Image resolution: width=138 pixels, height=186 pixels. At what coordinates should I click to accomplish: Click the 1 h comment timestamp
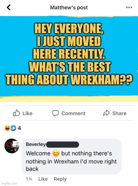[29, 179]
